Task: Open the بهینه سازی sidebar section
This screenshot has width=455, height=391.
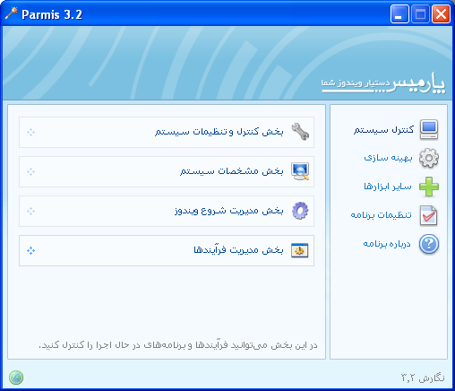Action: 401,158
